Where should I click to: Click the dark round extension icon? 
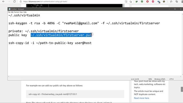164,1
